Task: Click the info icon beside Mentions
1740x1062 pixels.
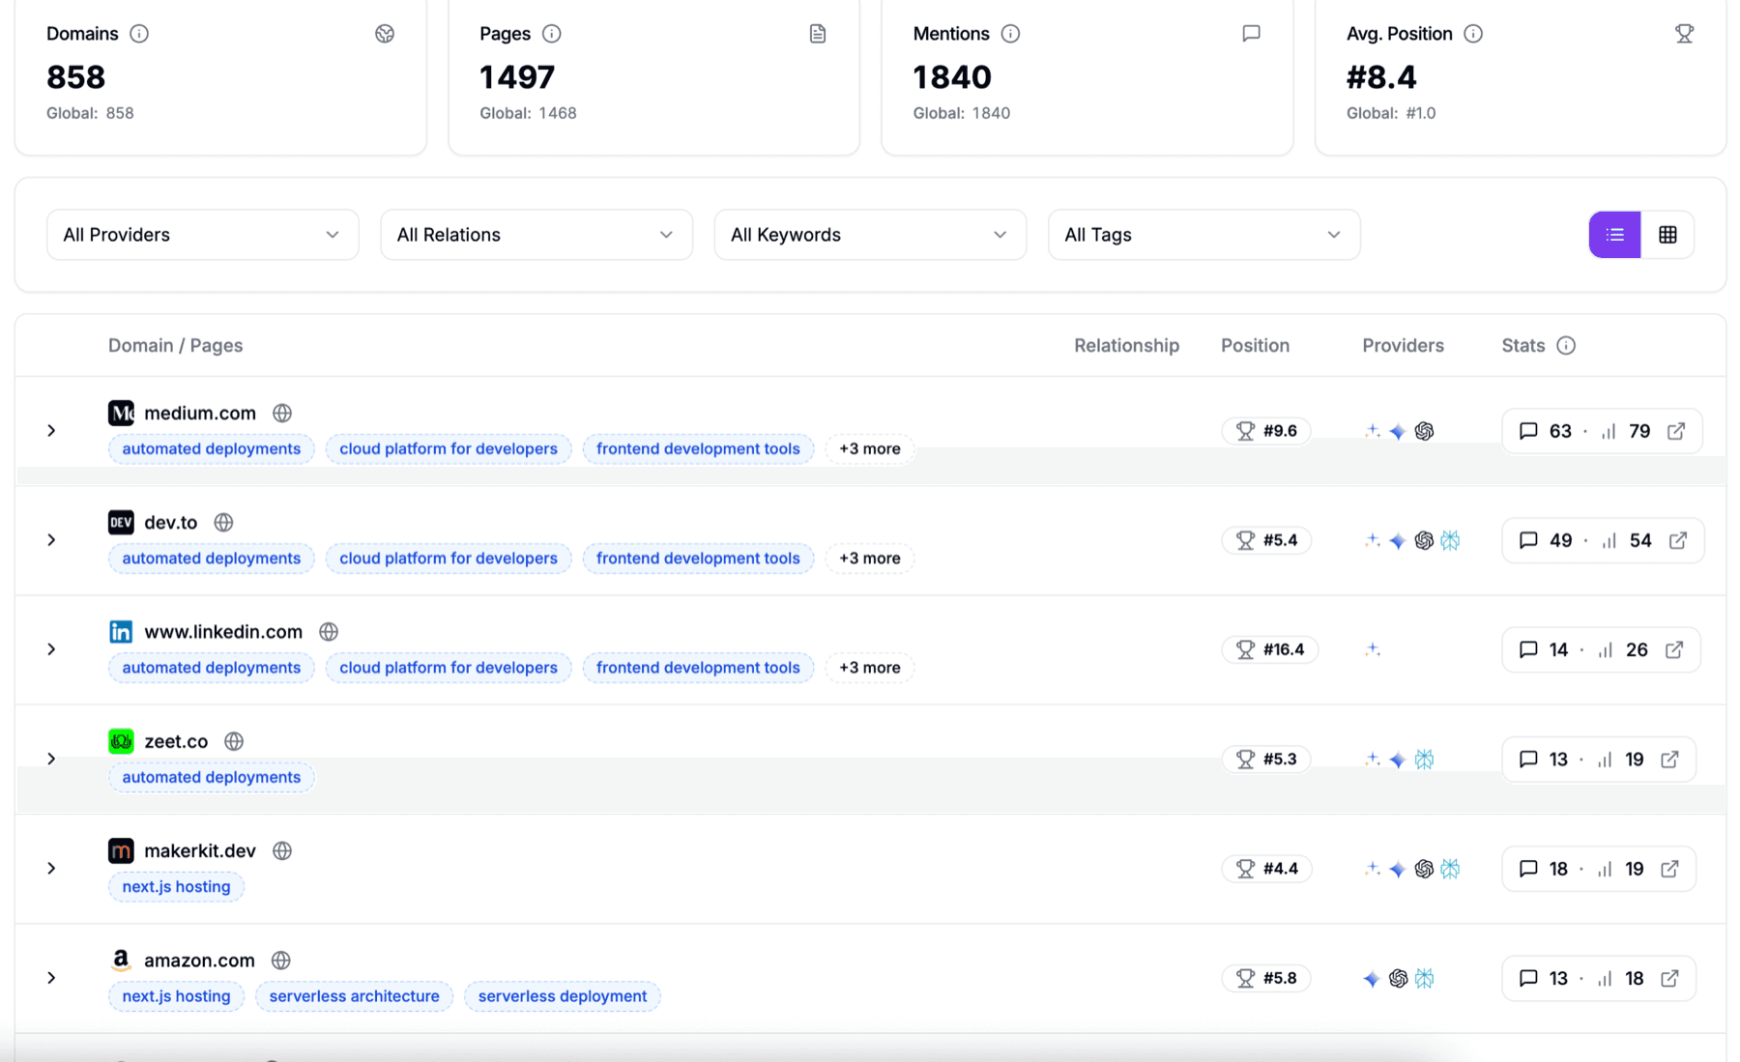Action: pyautogui.click(x=1010, y=34)
